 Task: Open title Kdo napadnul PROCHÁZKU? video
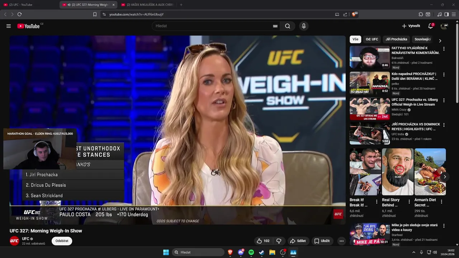(x=415, y=76)
